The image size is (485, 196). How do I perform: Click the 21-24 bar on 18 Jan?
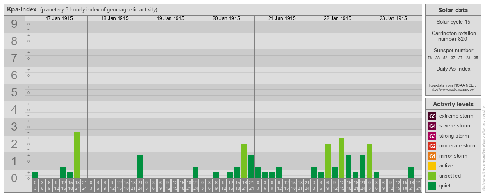140,167
